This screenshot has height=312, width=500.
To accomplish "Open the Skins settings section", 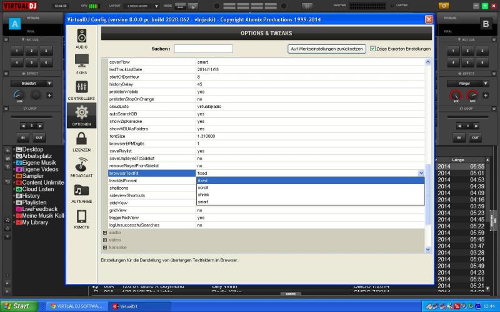I will tap(82, 64).
